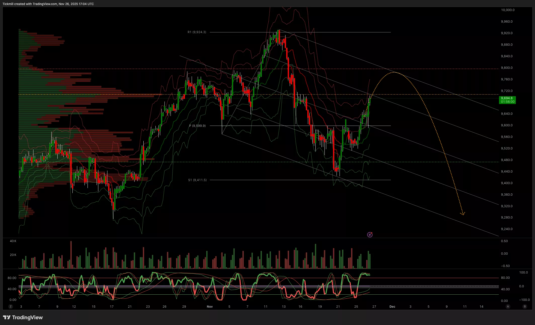Click the TradingView logo
This screenshot has height=325, width=535.
[x=7, y=317]
